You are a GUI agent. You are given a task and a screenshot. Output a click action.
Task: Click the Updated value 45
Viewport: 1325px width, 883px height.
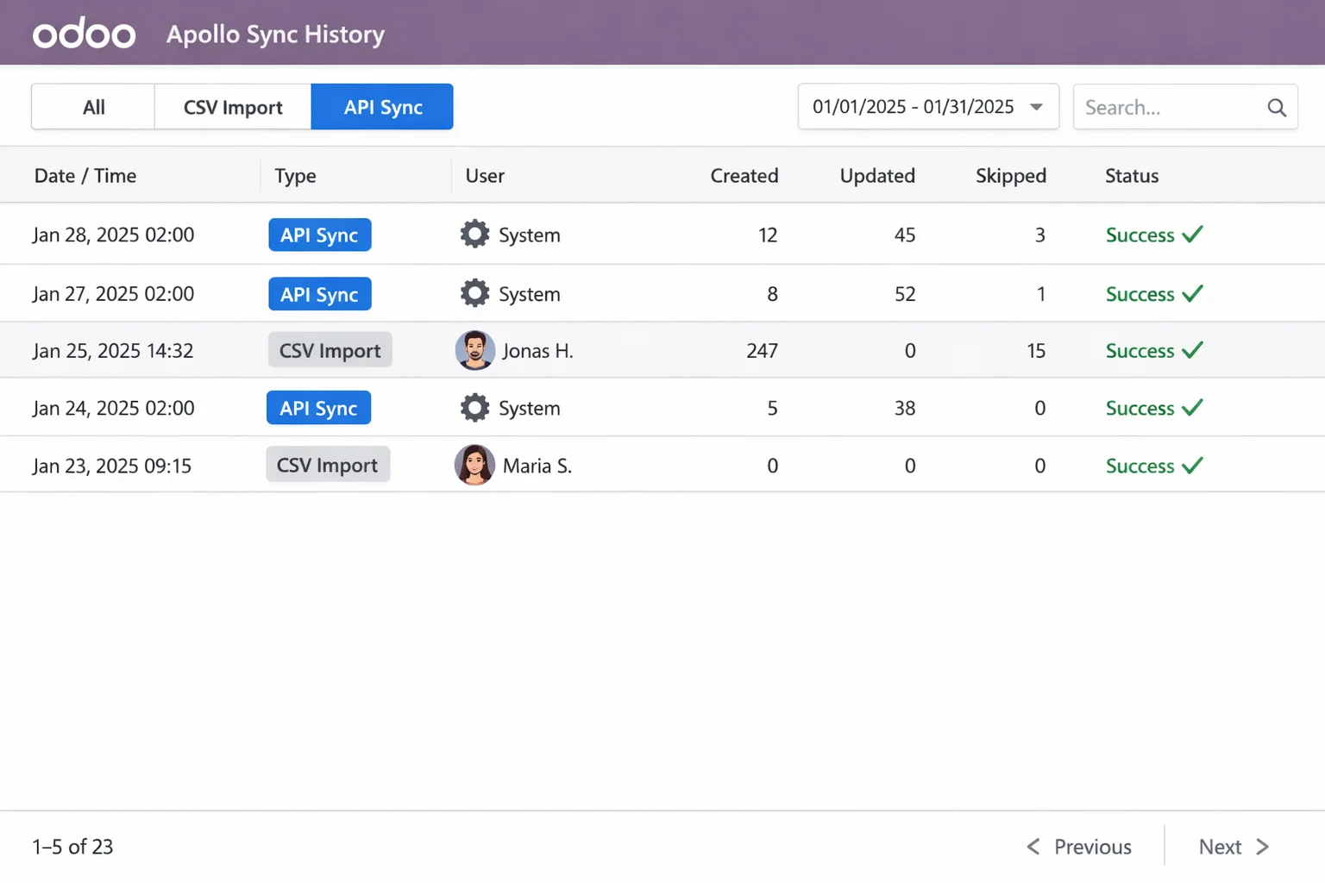coord(905,235)
